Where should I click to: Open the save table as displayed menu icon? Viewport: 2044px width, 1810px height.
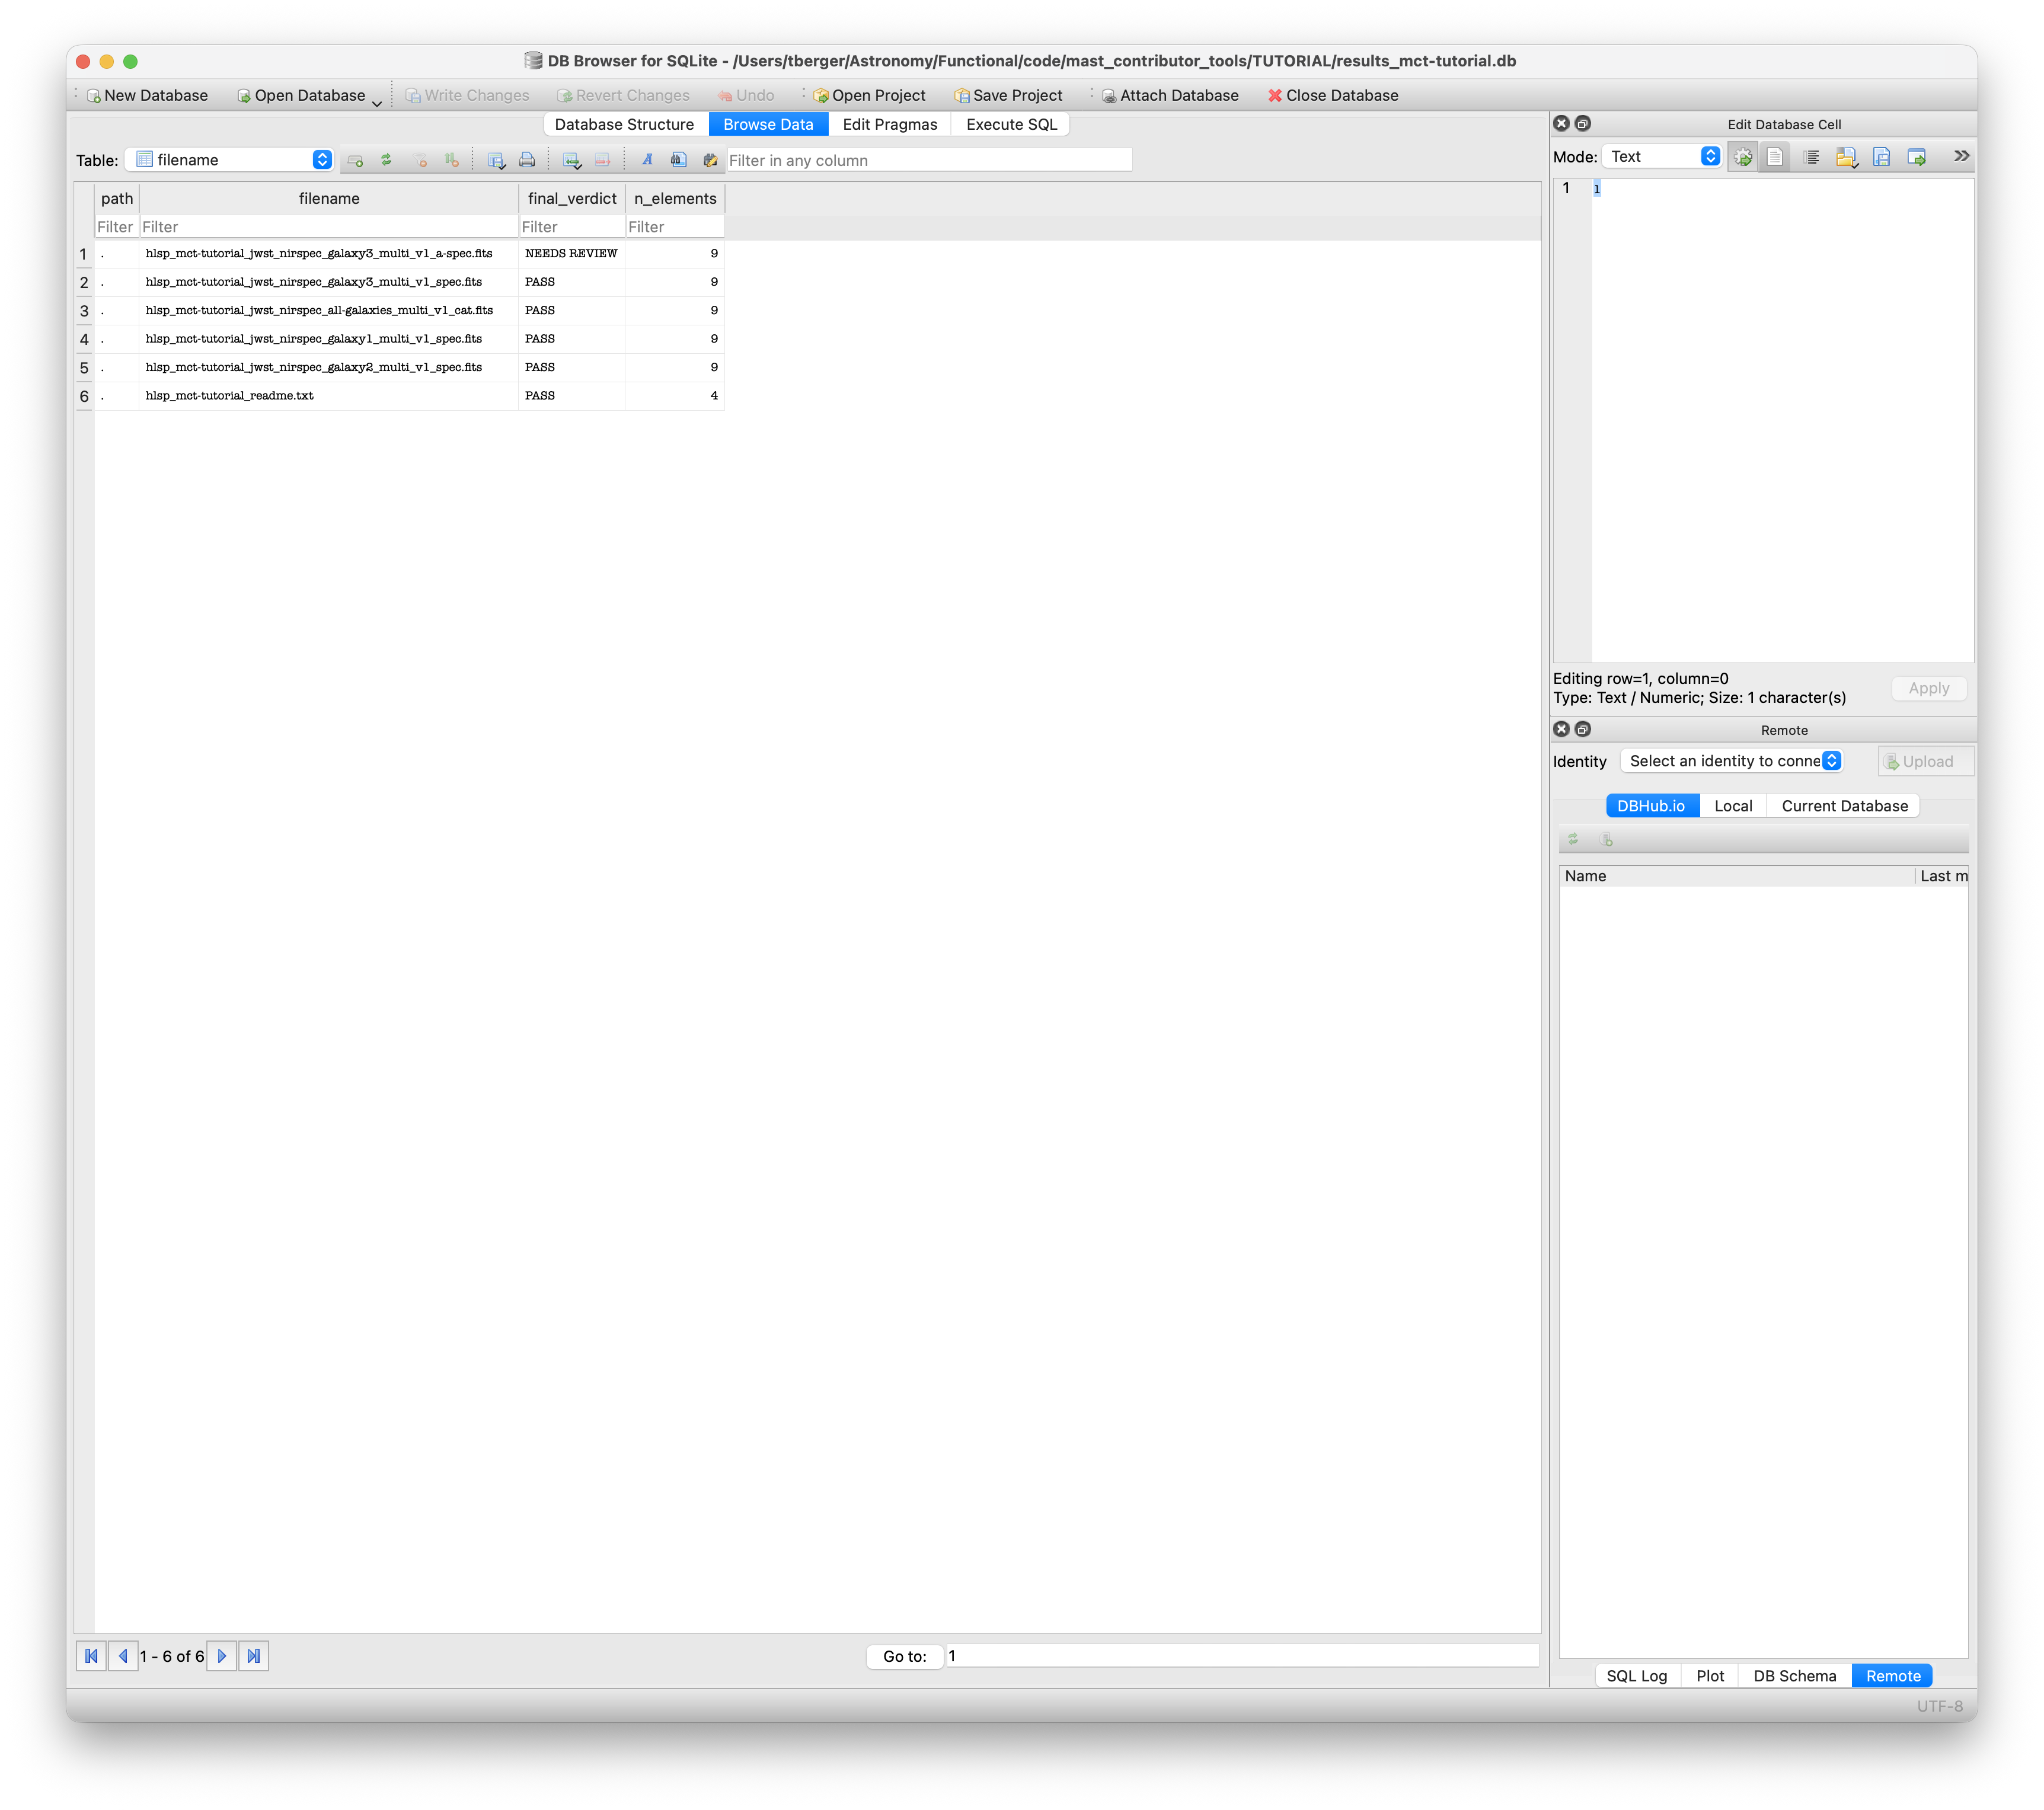tap(496, 160)
